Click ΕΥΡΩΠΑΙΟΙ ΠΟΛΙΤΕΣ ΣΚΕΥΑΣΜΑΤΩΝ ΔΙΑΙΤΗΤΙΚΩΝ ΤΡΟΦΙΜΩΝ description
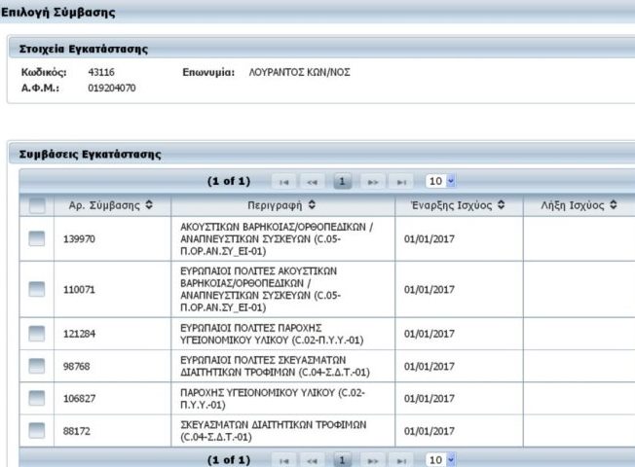 [x=275, y=366]
